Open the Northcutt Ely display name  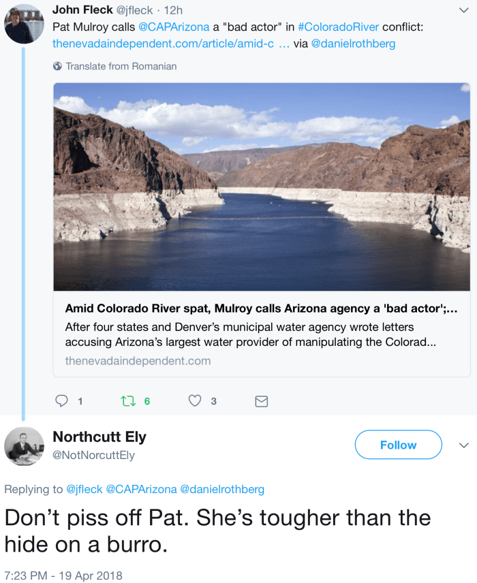99,437
